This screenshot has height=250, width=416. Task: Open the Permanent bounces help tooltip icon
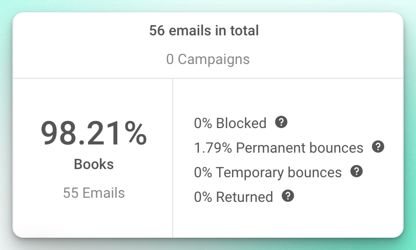(378, 147)
